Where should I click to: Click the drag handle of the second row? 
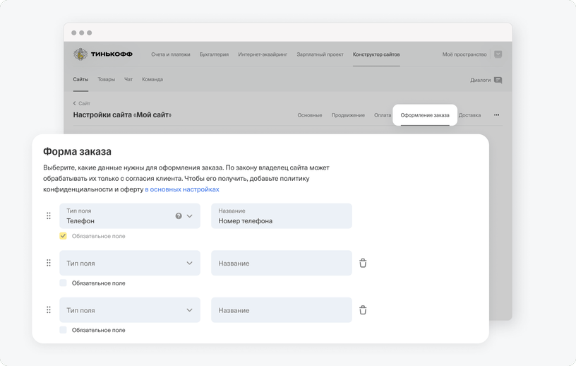49,263
